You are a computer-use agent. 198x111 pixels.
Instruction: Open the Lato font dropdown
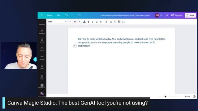[57, 22]
